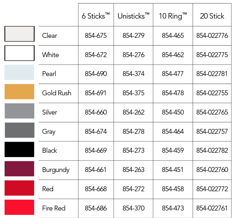The height and width of the screenshot is (218, 234).
Task: Select the 10 Ring column header
Action: (173, 16)
